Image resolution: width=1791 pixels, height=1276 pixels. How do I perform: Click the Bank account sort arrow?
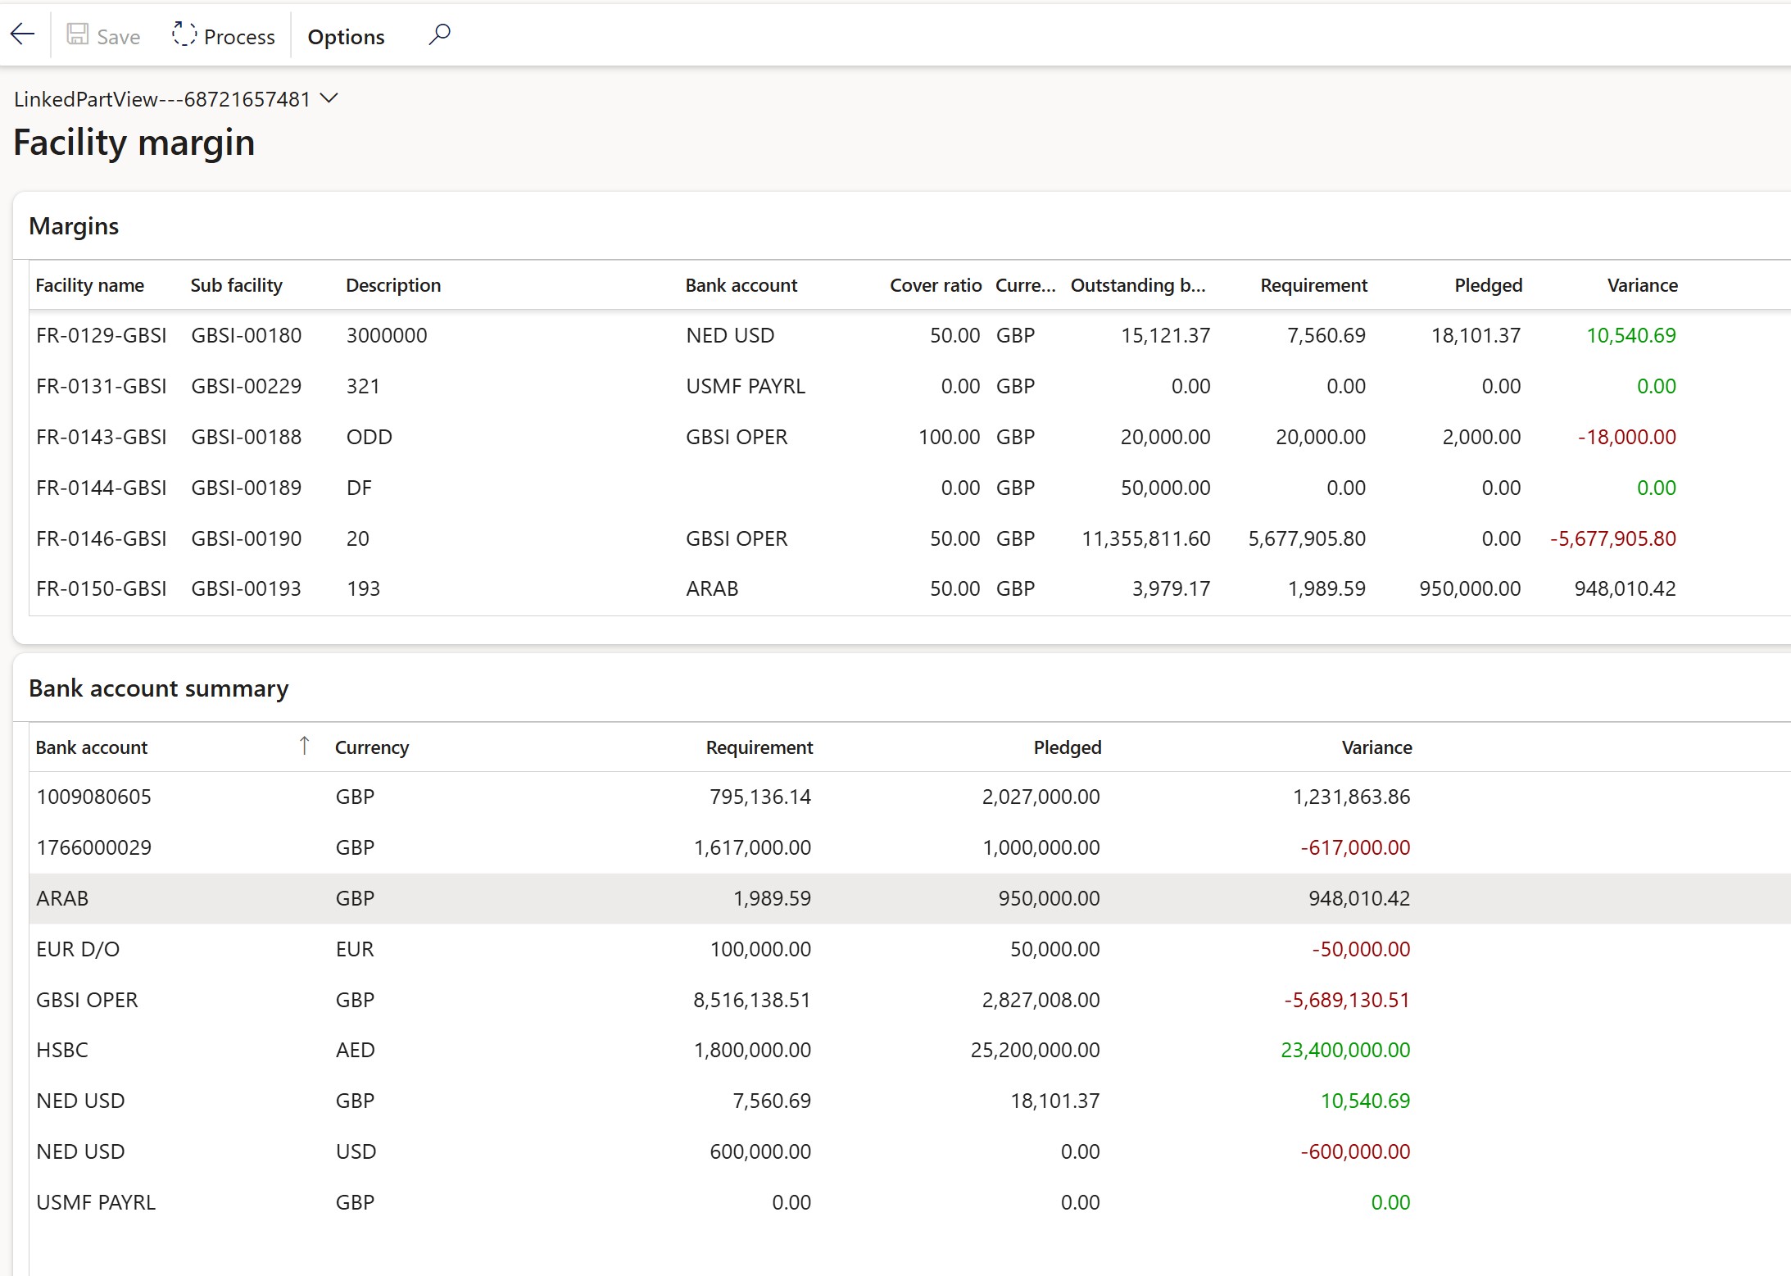pyautogui.click(x=304, y=746)
